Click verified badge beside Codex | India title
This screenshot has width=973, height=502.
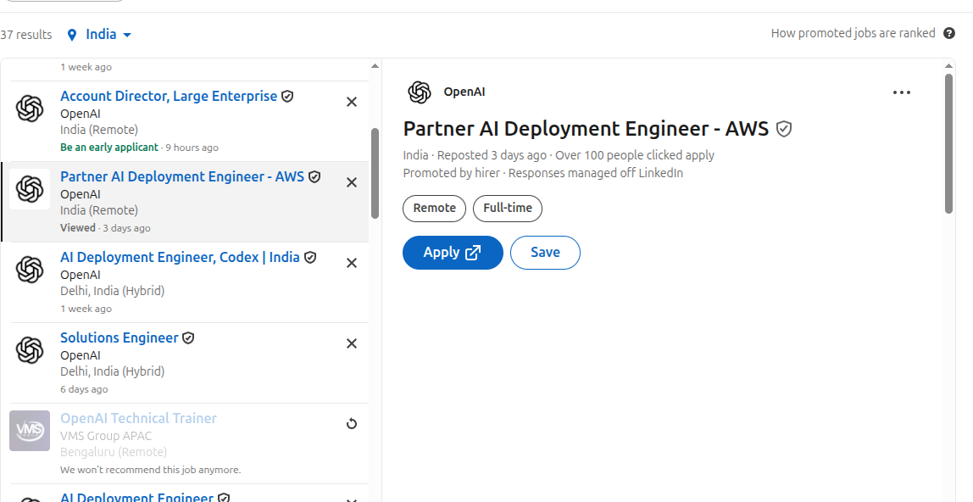pyautogui.click(x=310, y=258)
